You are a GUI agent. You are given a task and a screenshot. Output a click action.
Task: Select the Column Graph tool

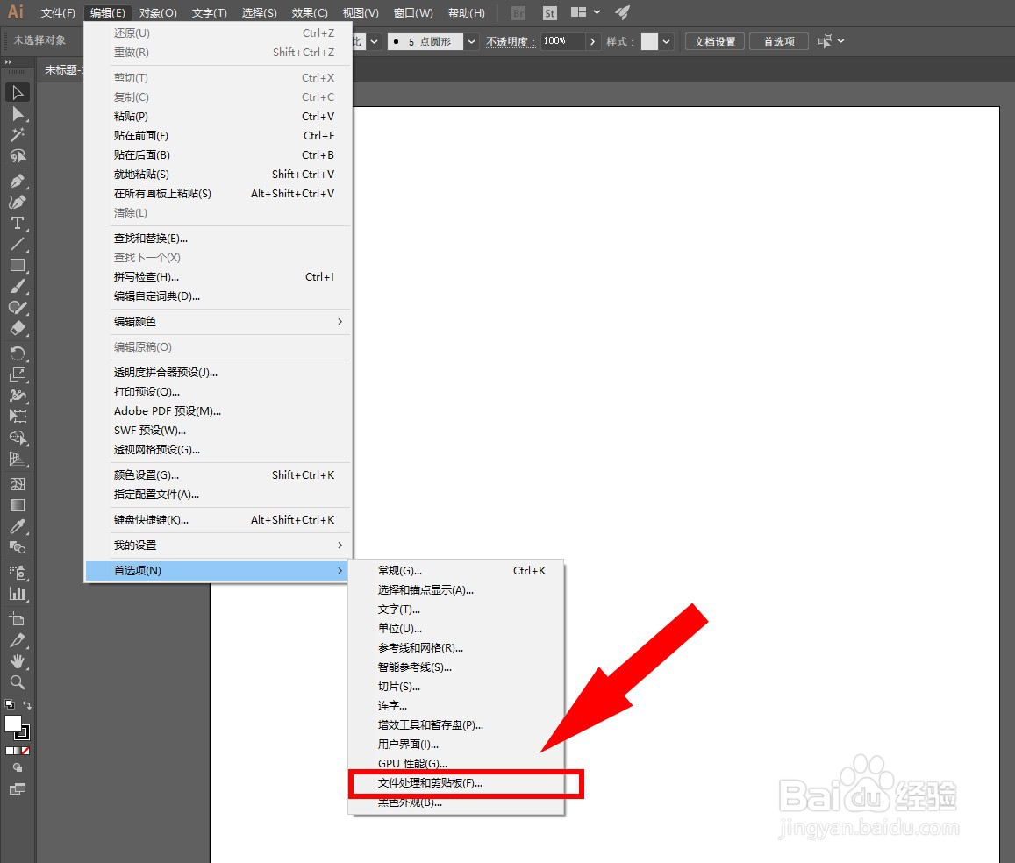[x=18, y=594]
